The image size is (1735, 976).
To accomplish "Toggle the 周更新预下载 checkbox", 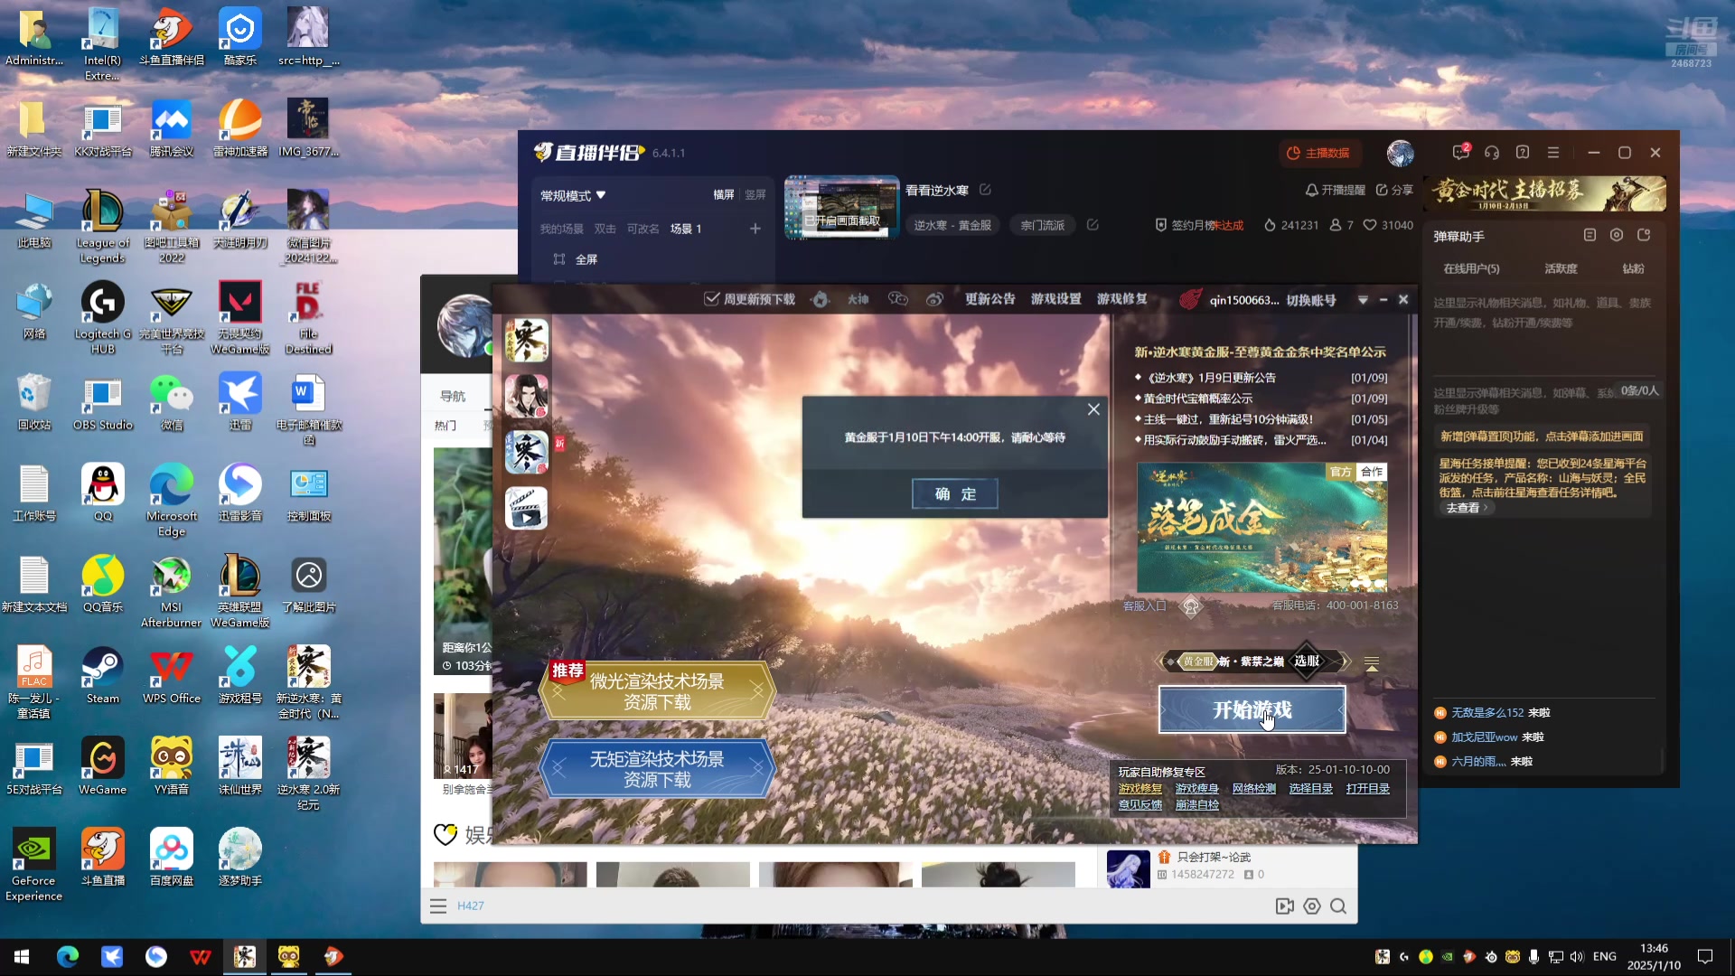I will [712, 299].
